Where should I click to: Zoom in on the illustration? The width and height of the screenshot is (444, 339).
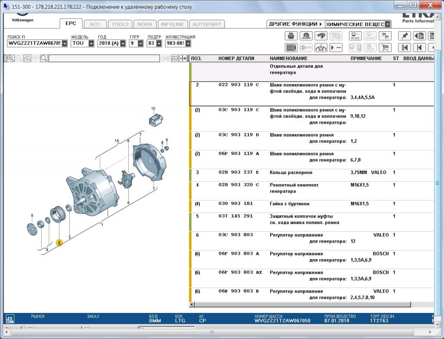[11, 59]
